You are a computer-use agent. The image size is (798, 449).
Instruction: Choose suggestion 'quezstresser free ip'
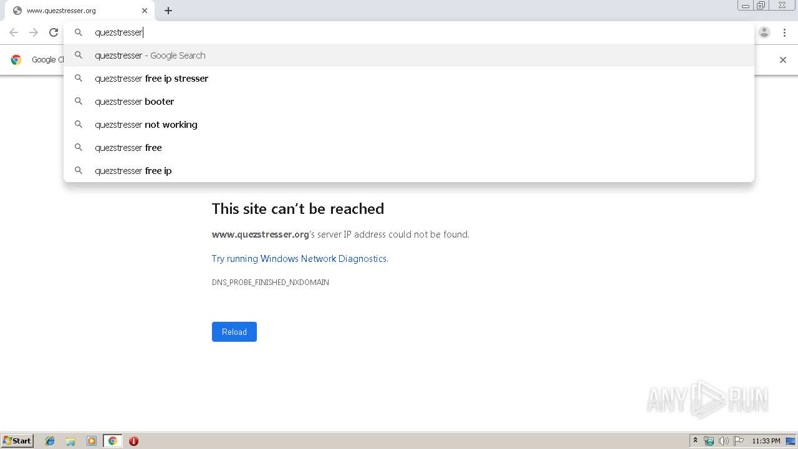click(409, 171)
